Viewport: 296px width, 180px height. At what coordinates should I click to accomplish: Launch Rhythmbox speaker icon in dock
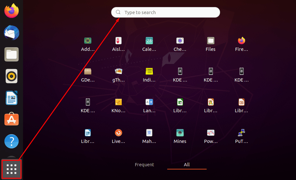(x=12, y=76)
